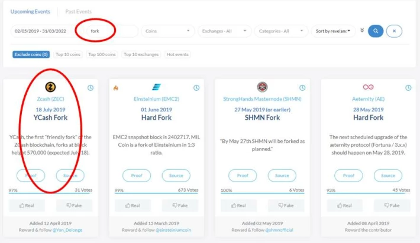Image resolution: width=420 pixels, height=243 pixels.
Task: Open the @einsteiniumcoin contributor link
Action: tap(173, 230)
